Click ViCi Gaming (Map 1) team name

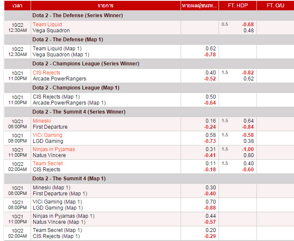tap(57, 202)
